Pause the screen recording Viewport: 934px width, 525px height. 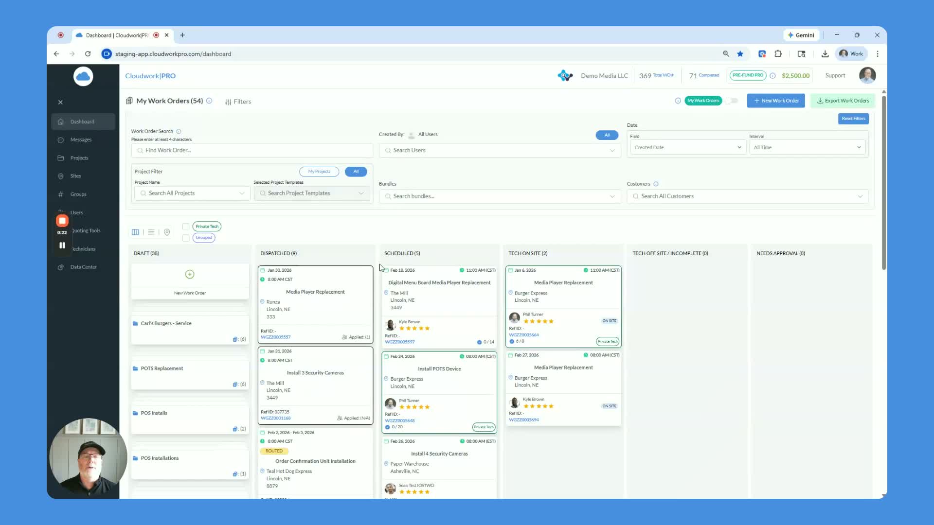[x=62, y=245]
